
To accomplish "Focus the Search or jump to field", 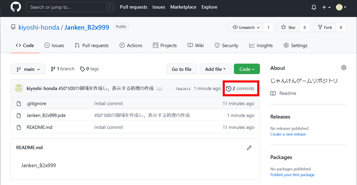I will 67,7.
